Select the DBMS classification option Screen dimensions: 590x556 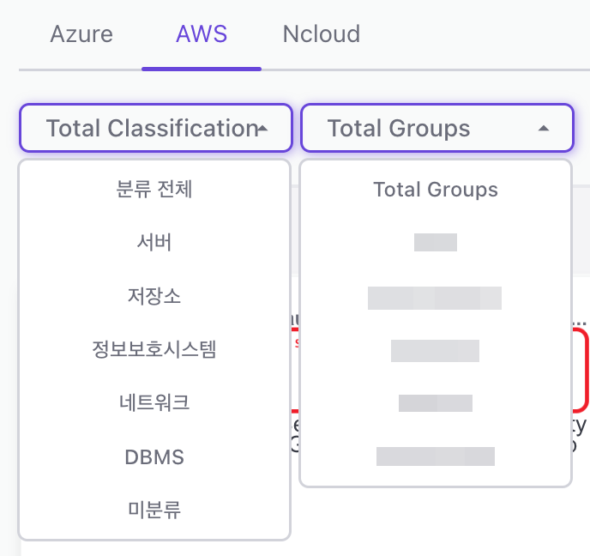(x=154, y=456)
